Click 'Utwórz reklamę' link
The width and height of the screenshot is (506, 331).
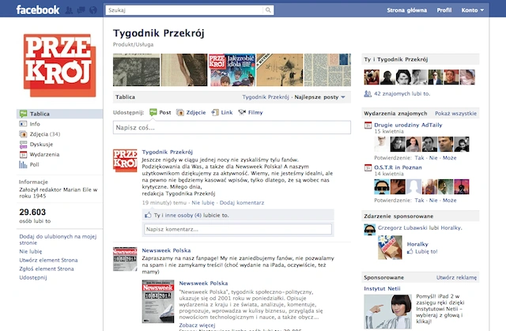[456, 277]
